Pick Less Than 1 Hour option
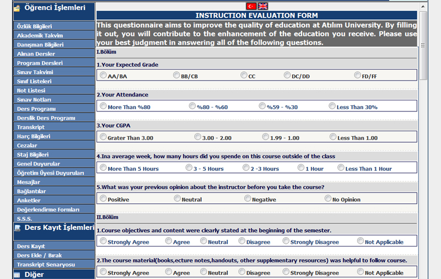 [341, 168]
